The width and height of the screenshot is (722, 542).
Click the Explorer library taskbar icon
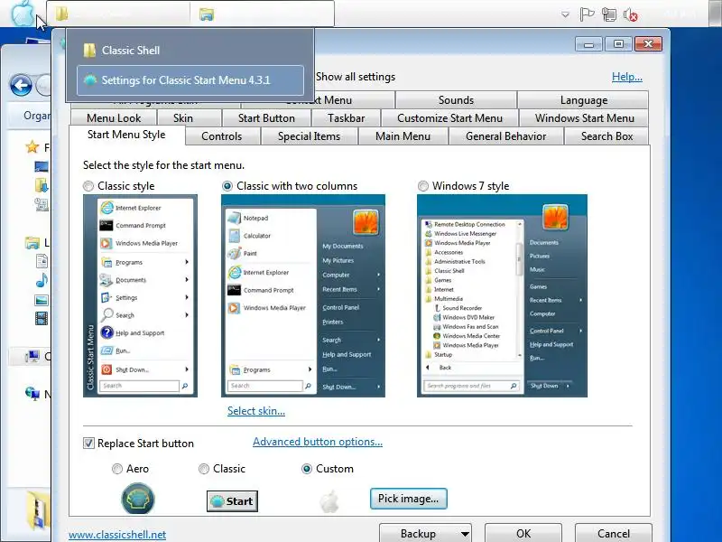[207, 14]
